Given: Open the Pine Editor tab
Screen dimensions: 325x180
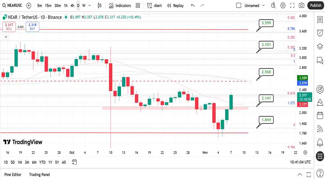Looking at the screenshot, I should (13, 174).
